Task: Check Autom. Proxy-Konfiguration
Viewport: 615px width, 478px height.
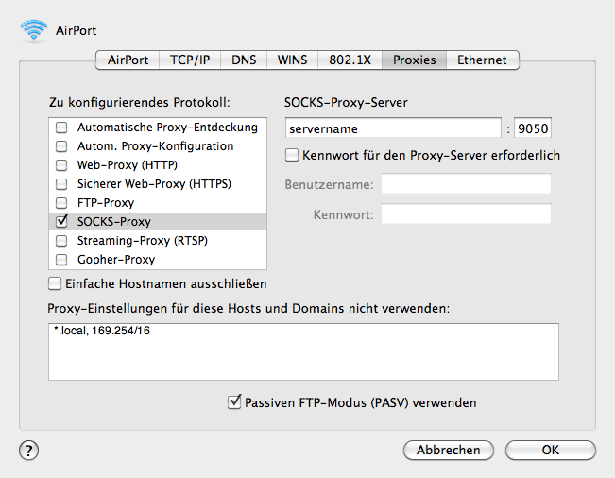Action: [x=61, y=146]
